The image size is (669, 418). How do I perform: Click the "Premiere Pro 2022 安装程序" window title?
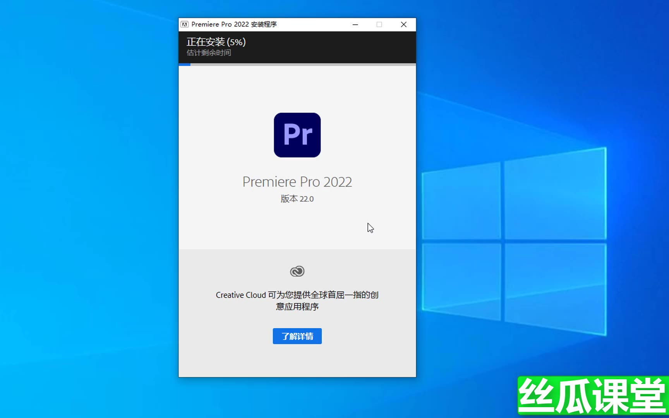[234, 24]
